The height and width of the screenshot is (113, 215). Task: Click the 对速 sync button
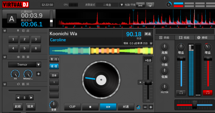pos(126,107)
